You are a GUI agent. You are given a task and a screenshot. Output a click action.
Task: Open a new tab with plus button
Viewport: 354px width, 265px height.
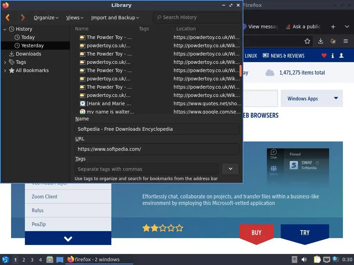333,27
